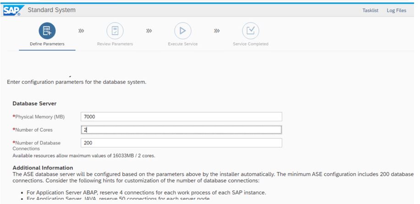Click the Execute Service step label
This screenshot has width=420, height=204.
coord(183,44)
